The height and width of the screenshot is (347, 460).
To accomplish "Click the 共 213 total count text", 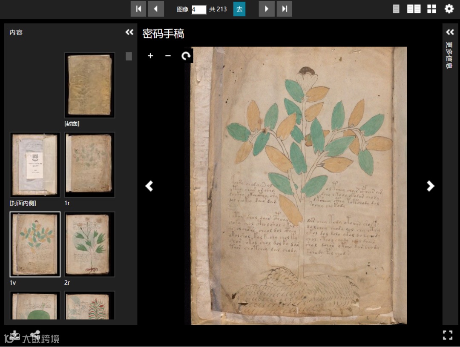I will click(x=218, y=9).
